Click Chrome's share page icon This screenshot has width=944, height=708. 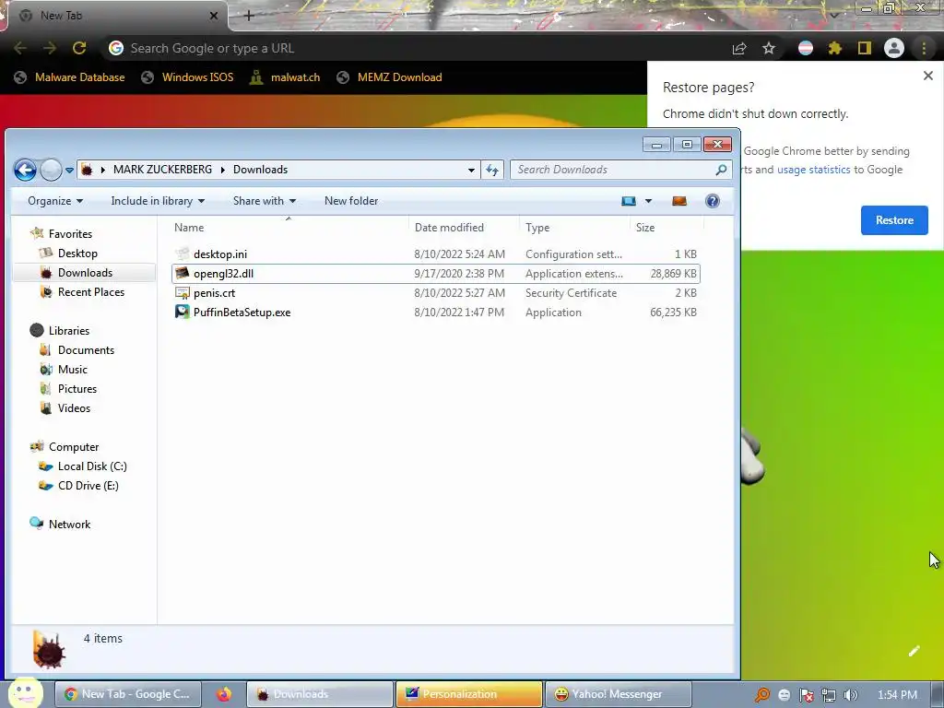click(739, 48)
